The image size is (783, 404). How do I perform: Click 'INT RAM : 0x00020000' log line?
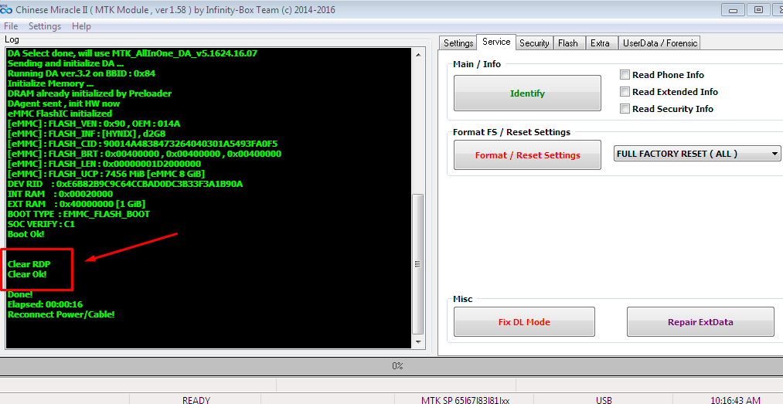click(60, 194)
